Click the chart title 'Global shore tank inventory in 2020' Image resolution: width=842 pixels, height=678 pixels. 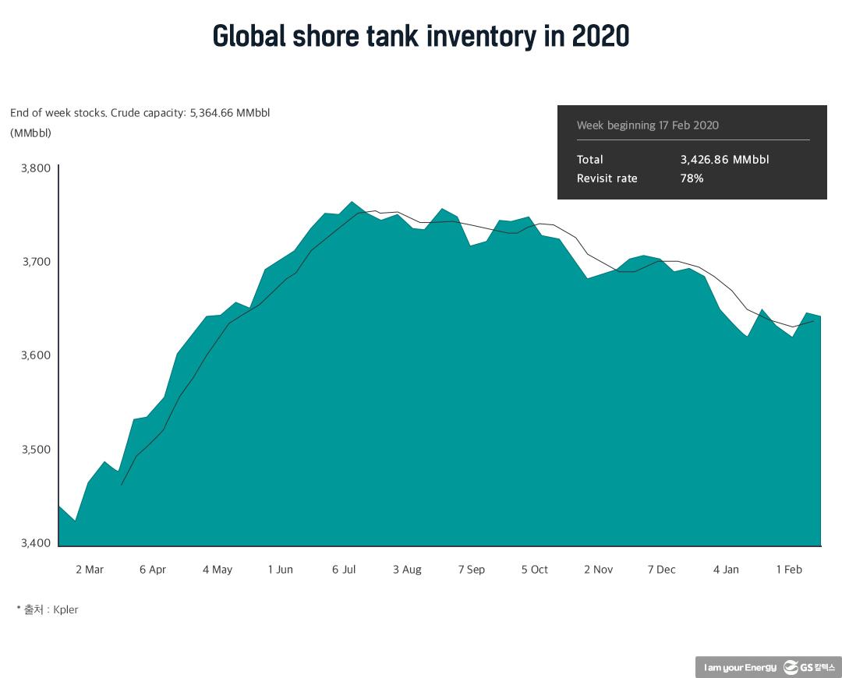(420, 36)
